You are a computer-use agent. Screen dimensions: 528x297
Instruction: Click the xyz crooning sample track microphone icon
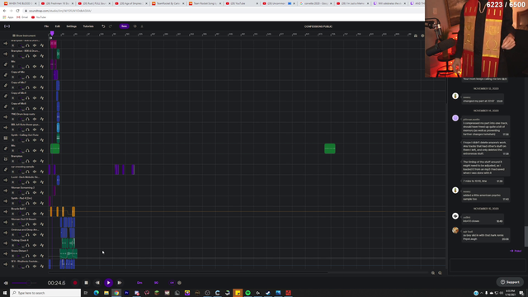[x=6, y=169]
